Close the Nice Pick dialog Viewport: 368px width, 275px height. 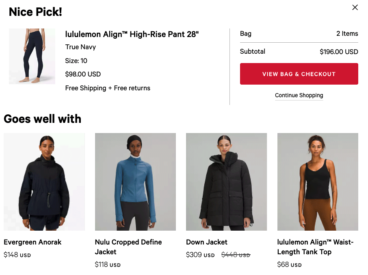pos(355,7)
